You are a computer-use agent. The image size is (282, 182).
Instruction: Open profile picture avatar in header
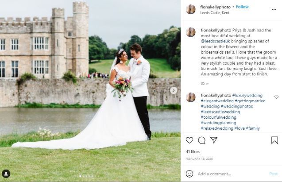pyautogui.click(x=191, y=9)
